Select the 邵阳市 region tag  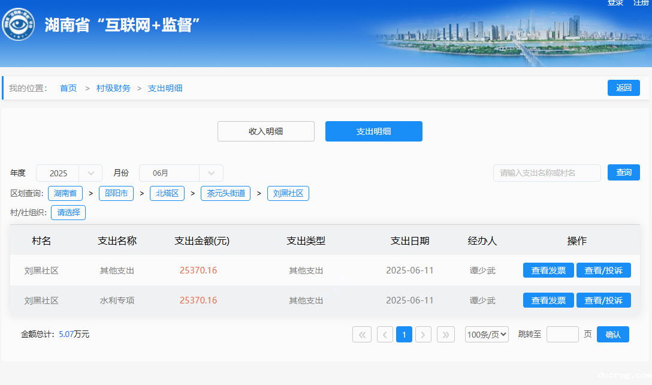116,193
